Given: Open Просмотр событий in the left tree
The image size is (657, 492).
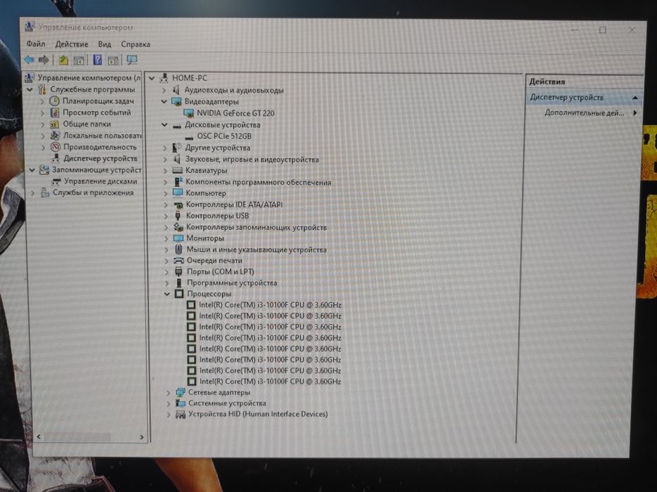Looking at the screenshot, I should pyautogui.click(x=97, y=112).
